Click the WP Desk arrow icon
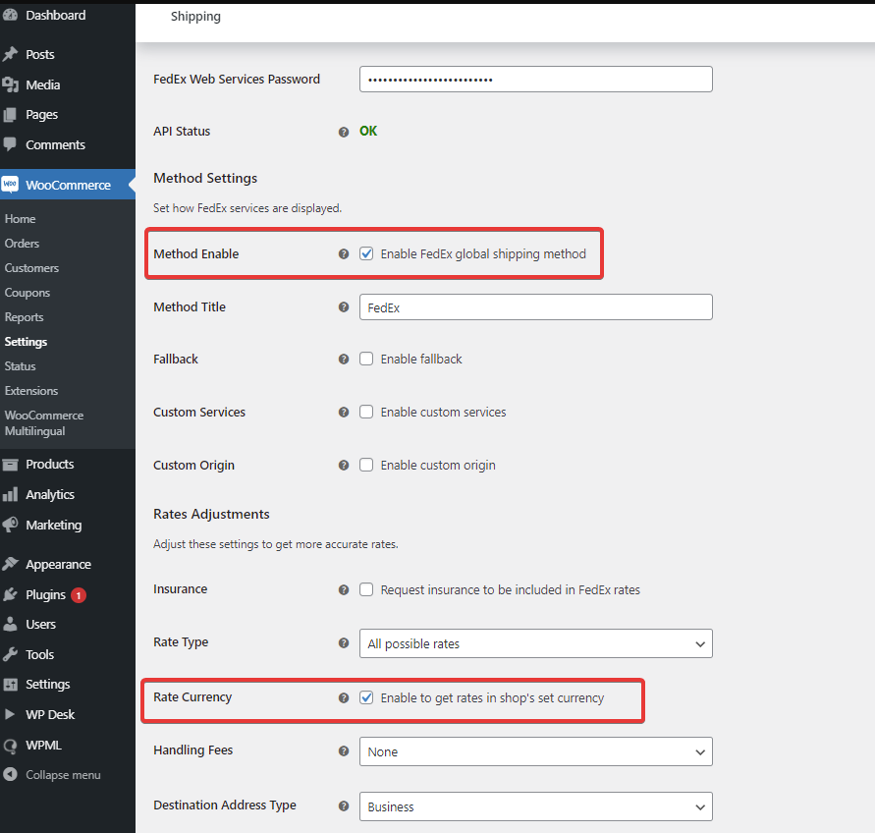Viewport: 875px width, 833px height. coord(10,714)
